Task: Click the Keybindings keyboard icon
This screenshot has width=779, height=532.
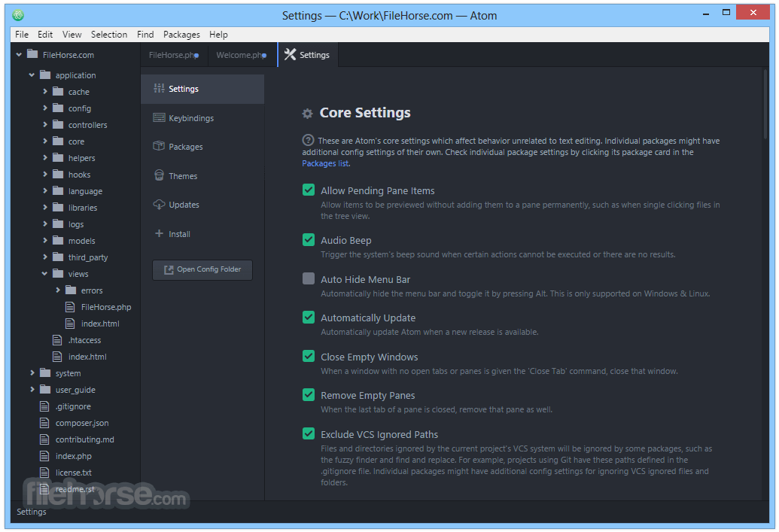Action: [x=159, y=117]
